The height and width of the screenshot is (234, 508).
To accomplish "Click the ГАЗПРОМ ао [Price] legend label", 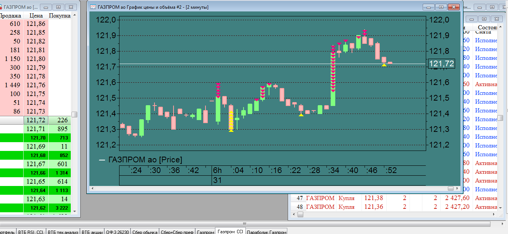I will [x=145, y=160].
